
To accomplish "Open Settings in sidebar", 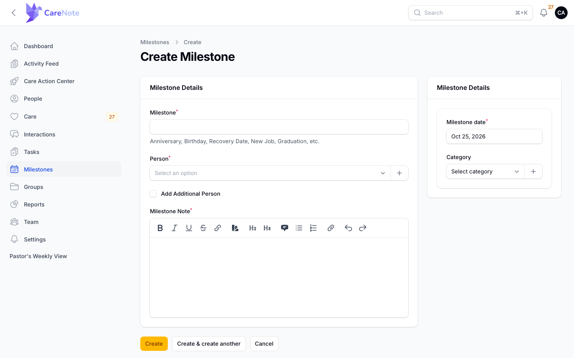I will (64, 239).
